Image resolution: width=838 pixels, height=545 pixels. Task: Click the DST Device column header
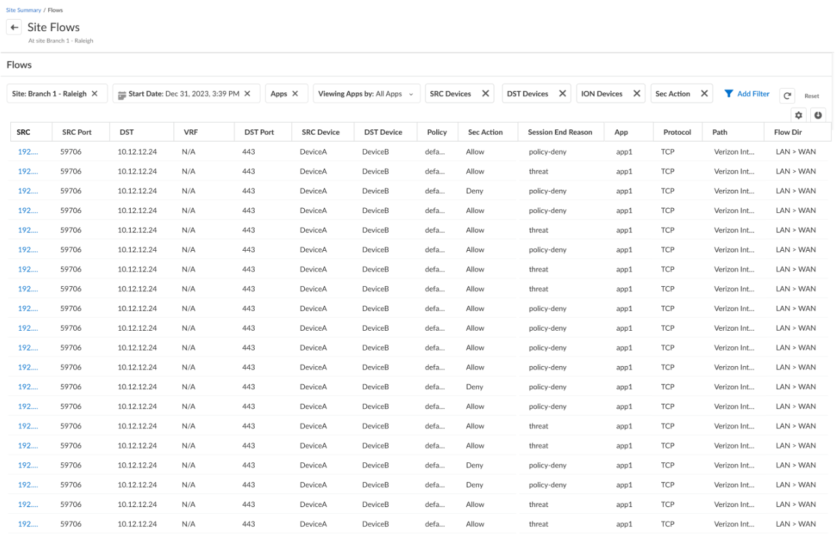coord(385,132)
